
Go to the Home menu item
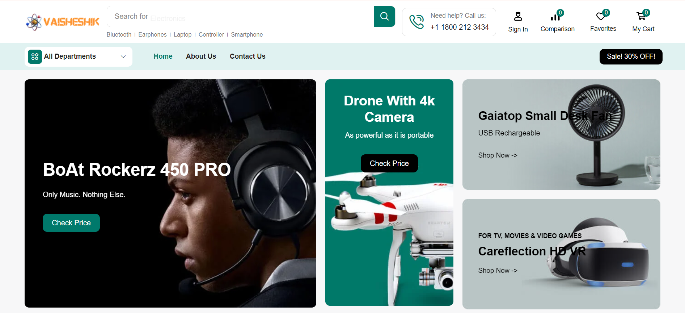(x=163, y=56)
